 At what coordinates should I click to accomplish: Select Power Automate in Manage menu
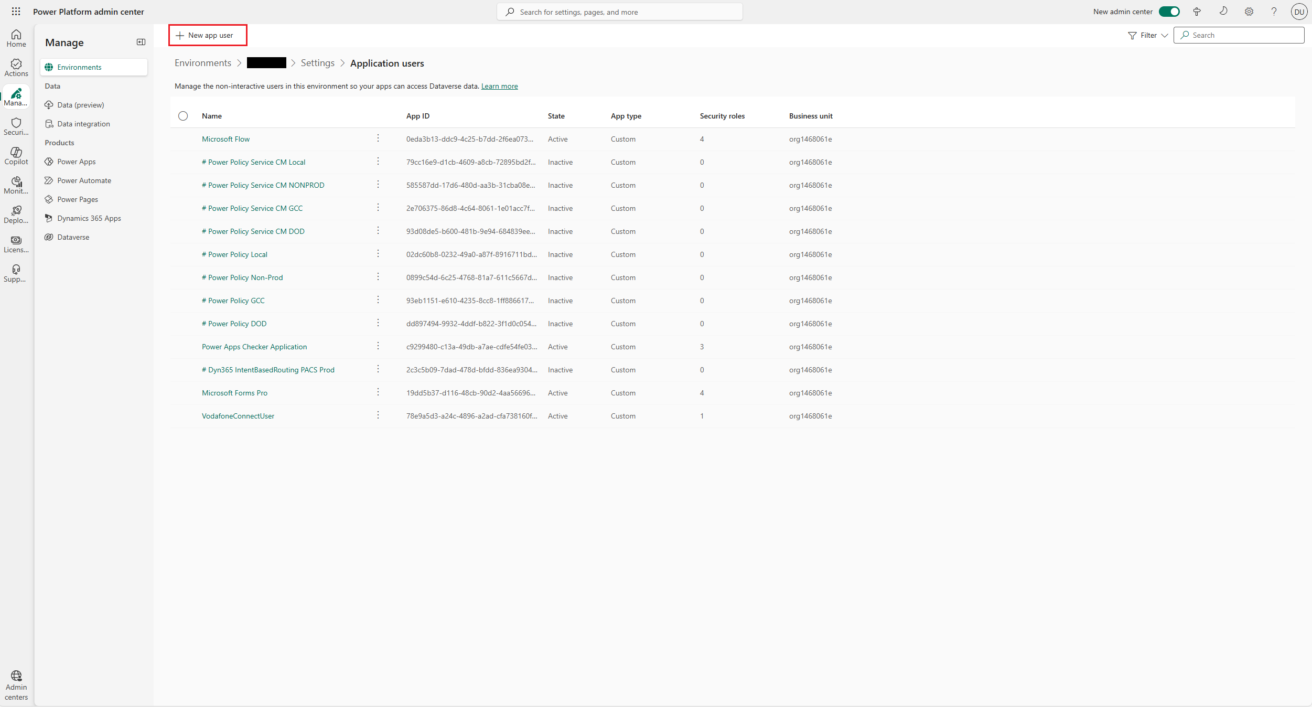84,180
